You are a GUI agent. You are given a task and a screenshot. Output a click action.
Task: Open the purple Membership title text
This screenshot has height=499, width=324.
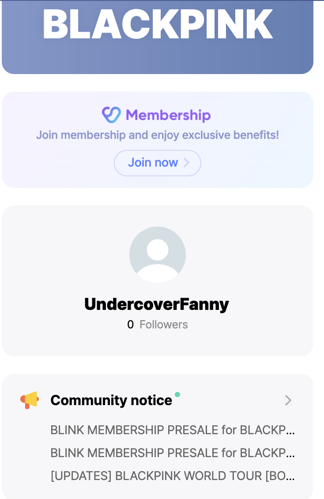(x=168, y=115)
